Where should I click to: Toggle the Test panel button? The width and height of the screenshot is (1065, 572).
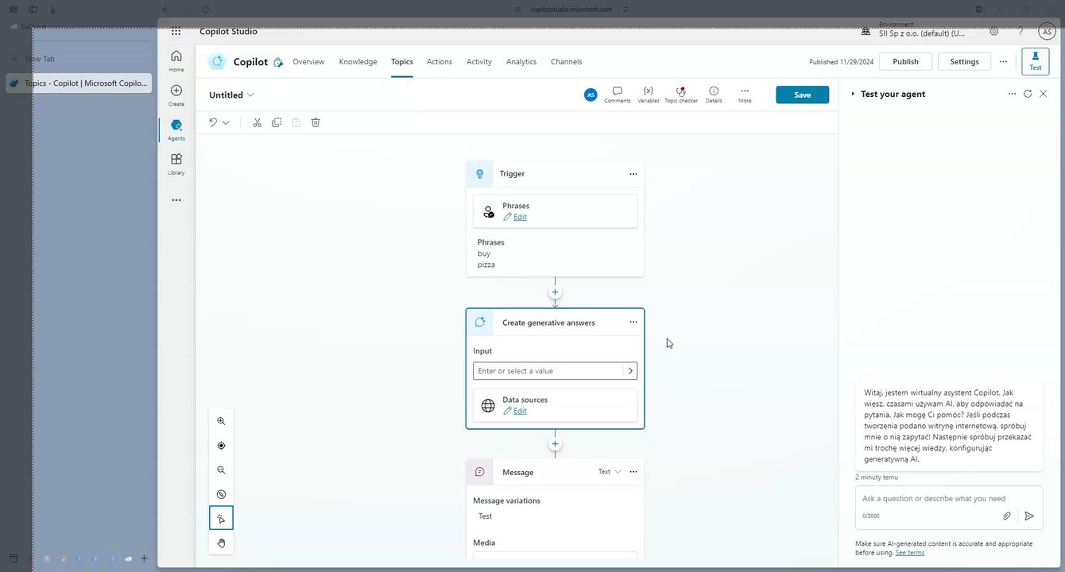click(1036, 61)
